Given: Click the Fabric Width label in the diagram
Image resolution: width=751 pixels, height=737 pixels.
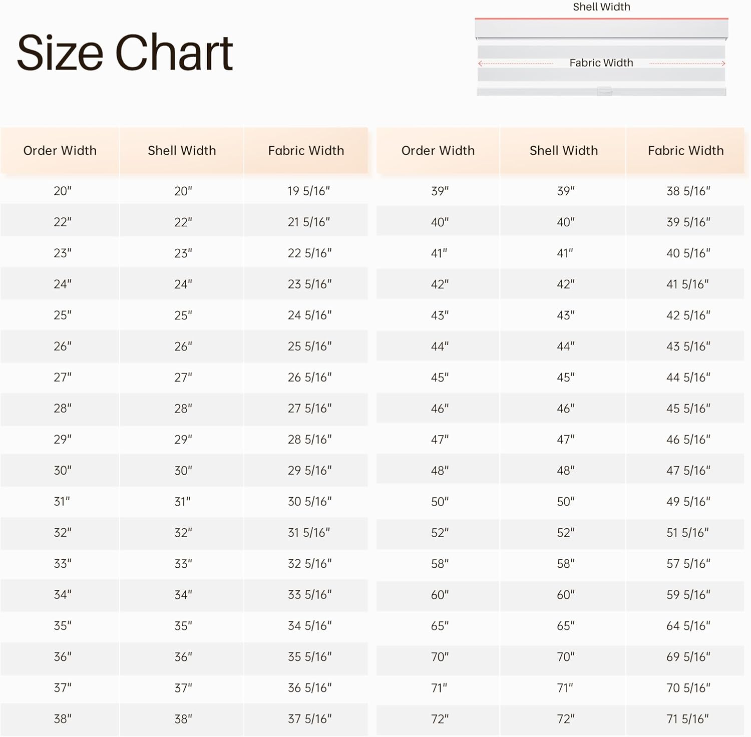Looking at the screenshot, I should click(601, 63).
